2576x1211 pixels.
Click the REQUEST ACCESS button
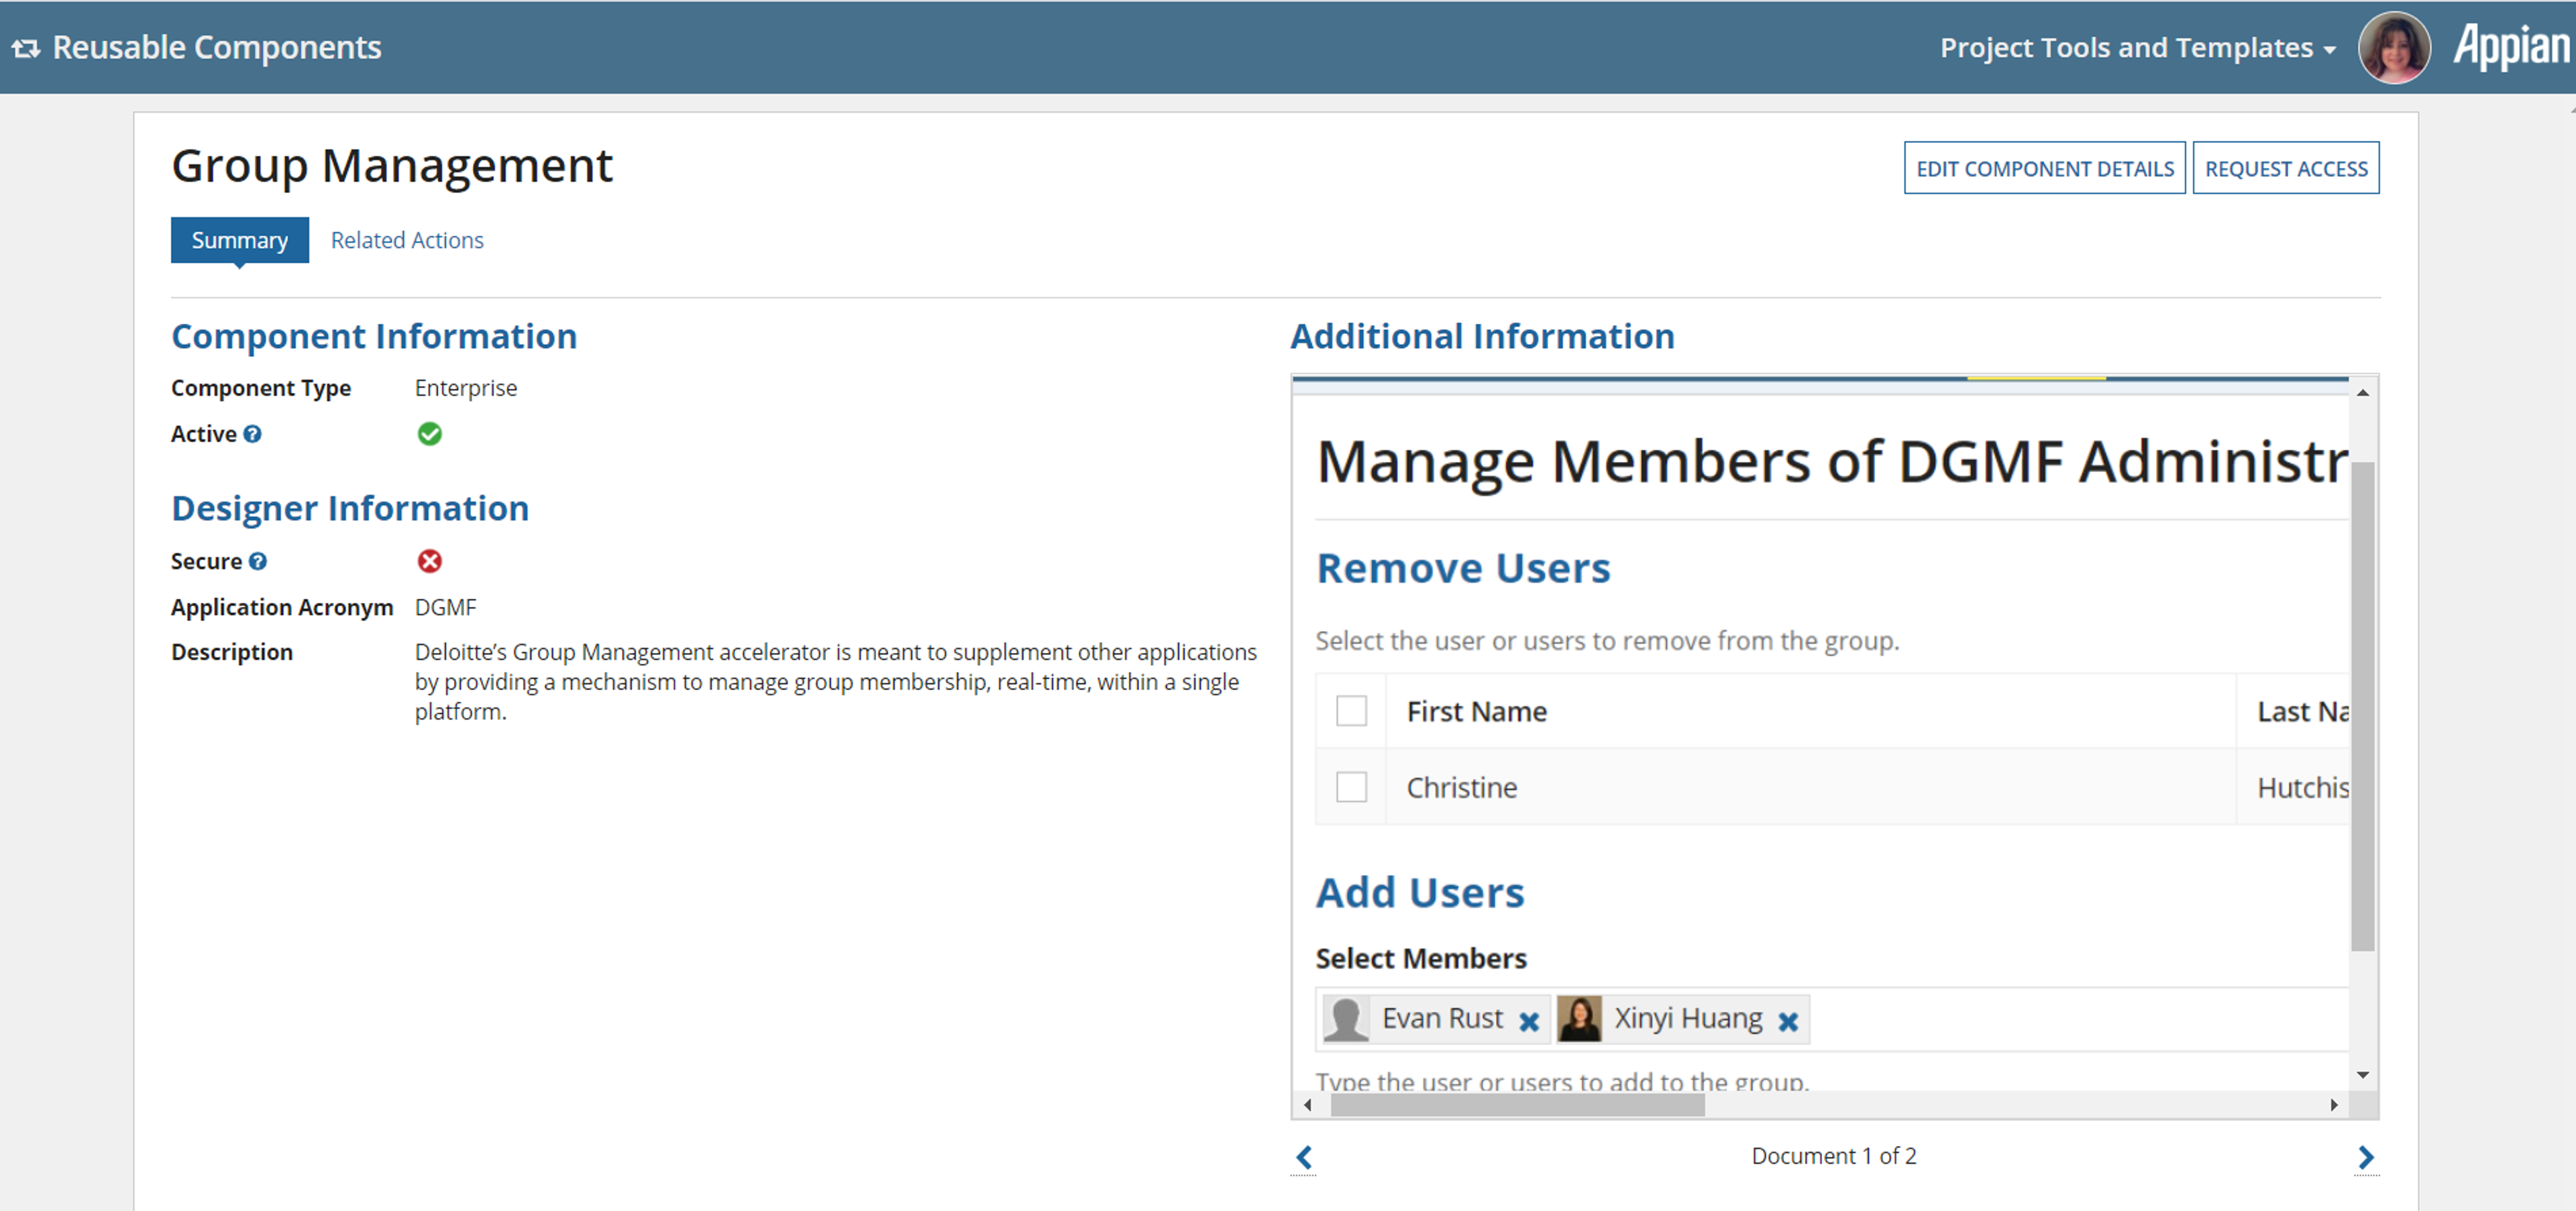point(2286,169)
